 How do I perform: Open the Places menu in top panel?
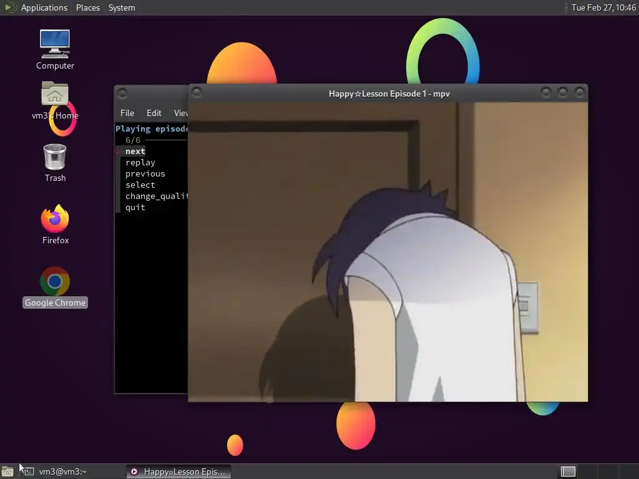point(87,7)
